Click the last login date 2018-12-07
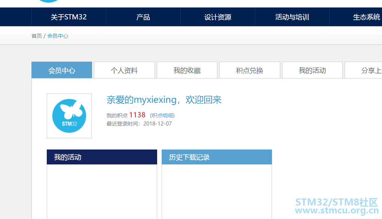 [x=158, y=124]
